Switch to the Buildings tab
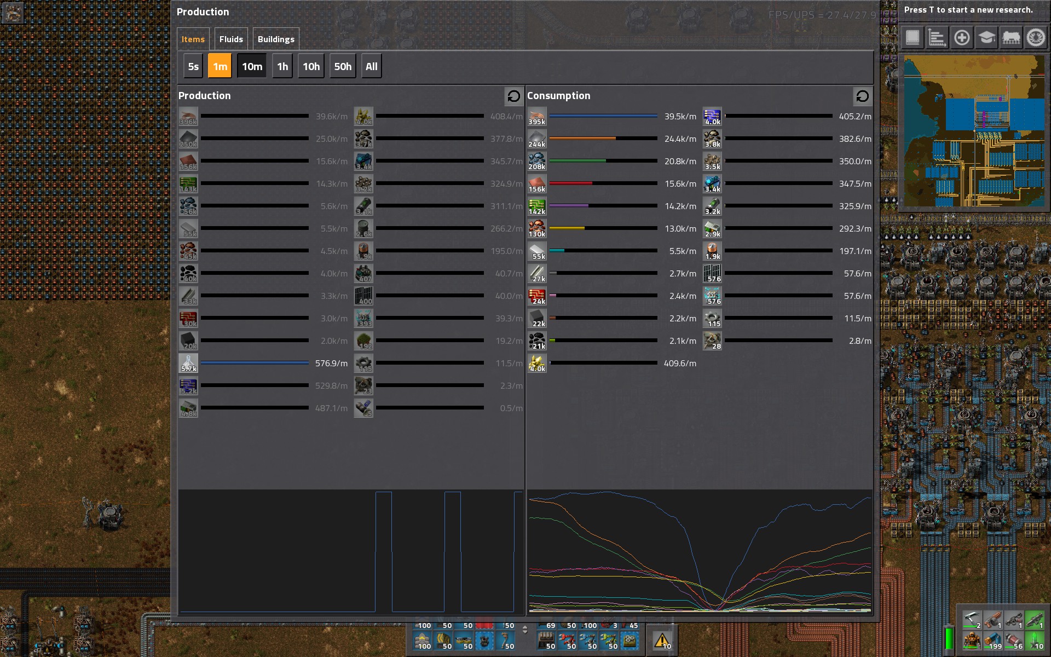Screen dimensions: 1051x657 (x=276, y=39)
